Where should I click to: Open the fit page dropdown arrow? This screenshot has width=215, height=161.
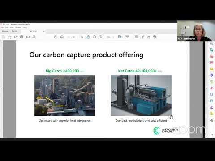(x=122, y=37)
